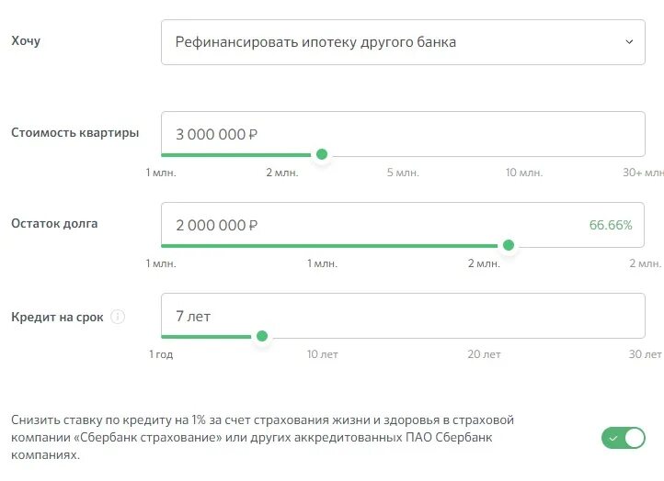
Task: Click the 30 лет mark on term scale
Action: pos(645,354)
